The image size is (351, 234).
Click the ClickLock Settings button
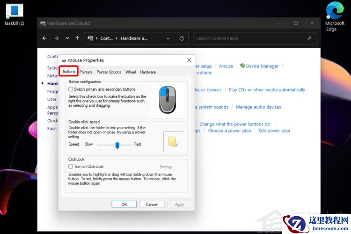pyautogui.click(x=167, y=167)
